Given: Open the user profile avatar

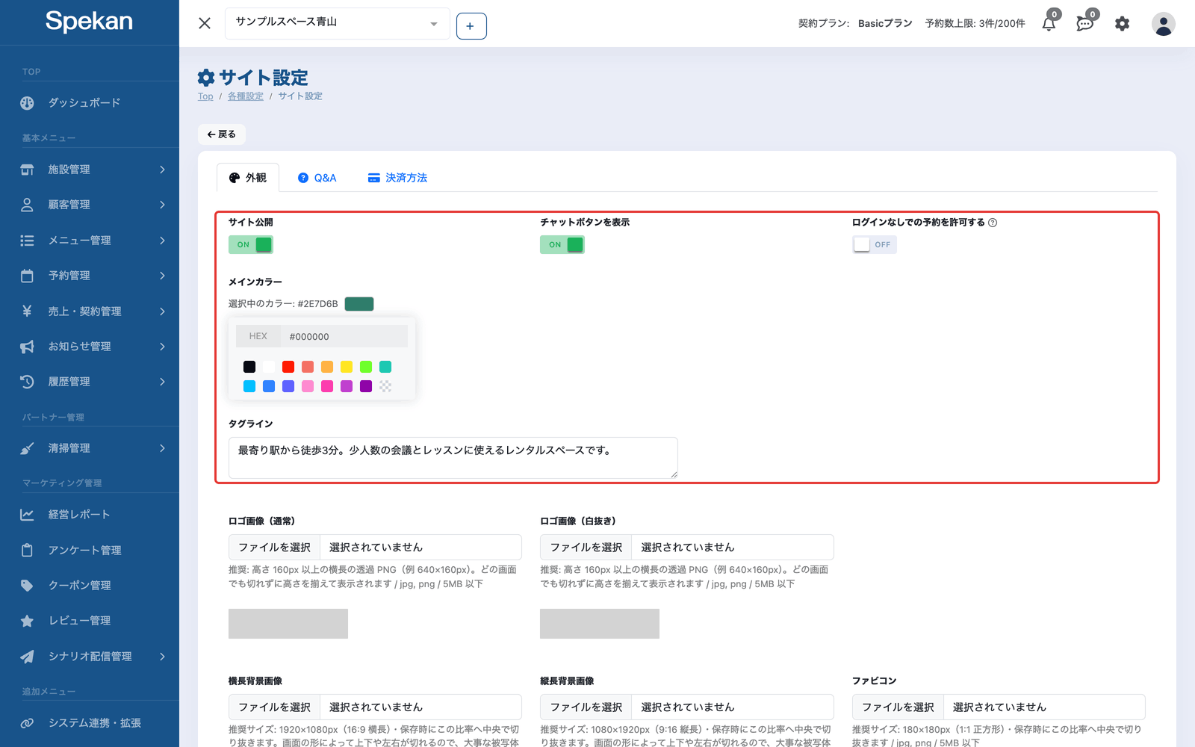Looking at the screenshot, I should point(1163,24).
